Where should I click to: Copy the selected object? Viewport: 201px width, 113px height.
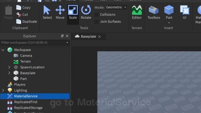tap(24, 8)
